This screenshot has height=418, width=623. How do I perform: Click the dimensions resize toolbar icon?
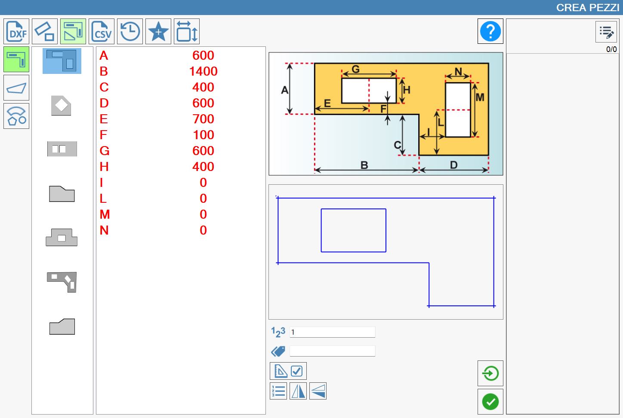click(x=187, y=31)
